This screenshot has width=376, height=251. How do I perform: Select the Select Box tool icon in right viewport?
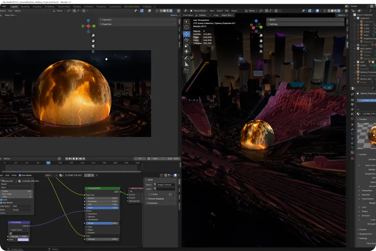(x=186, y=22)
